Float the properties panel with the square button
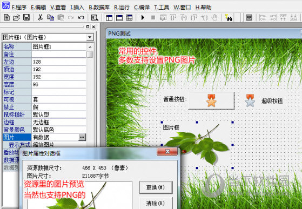Screen dimensions: 302x209 (x=88, y=27)
